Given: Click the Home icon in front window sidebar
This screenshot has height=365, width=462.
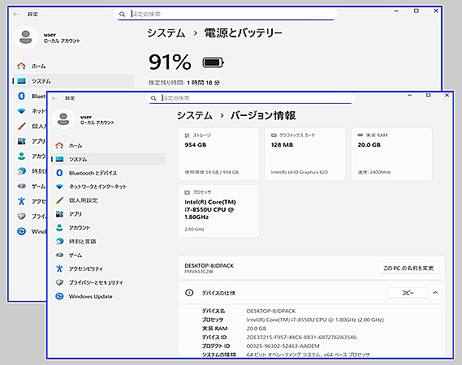Looking at the screenshot, I should point(59,145).
